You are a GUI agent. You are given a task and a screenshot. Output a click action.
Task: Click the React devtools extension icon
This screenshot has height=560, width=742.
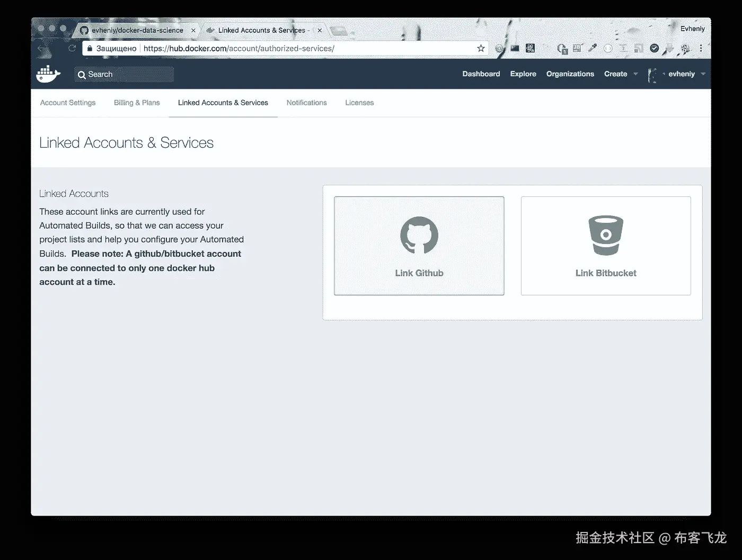tap(530, 48)
